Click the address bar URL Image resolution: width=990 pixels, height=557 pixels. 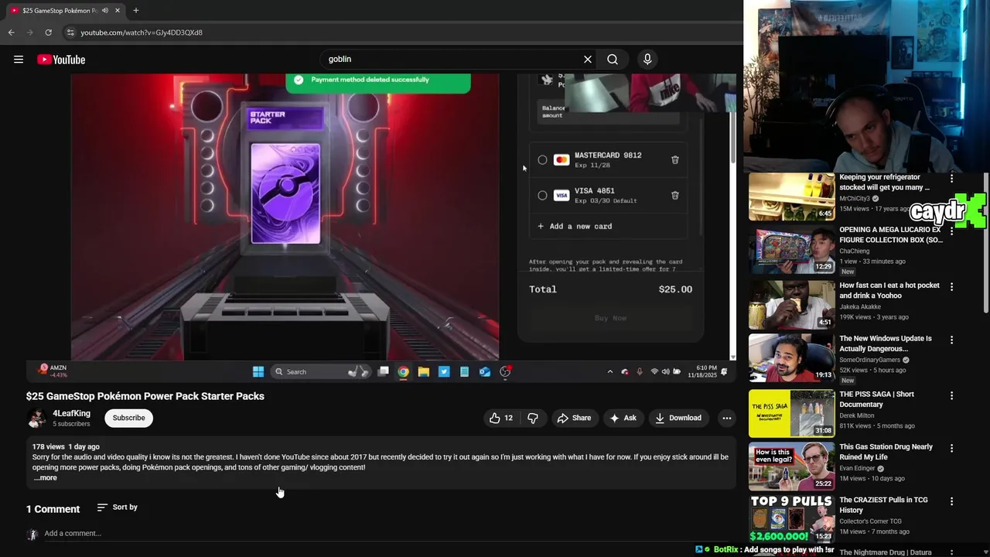(142, 32)
